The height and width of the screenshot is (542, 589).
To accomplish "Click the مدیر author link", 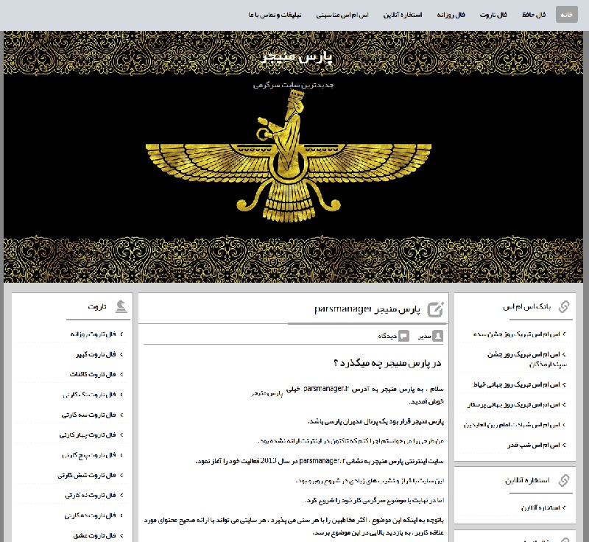I will pos(425,336).
